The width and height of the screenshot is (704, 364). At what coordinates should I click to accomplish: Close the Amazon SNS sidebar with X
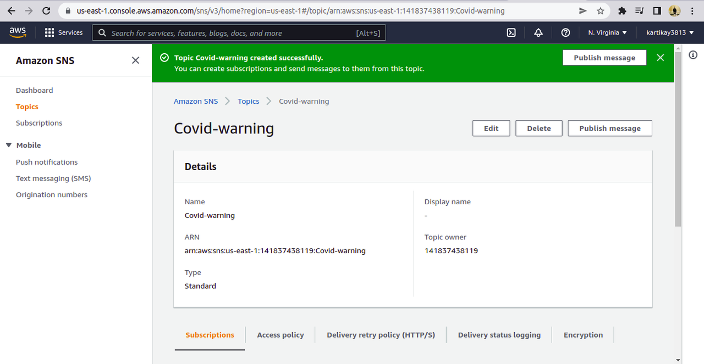click(135, 60)
